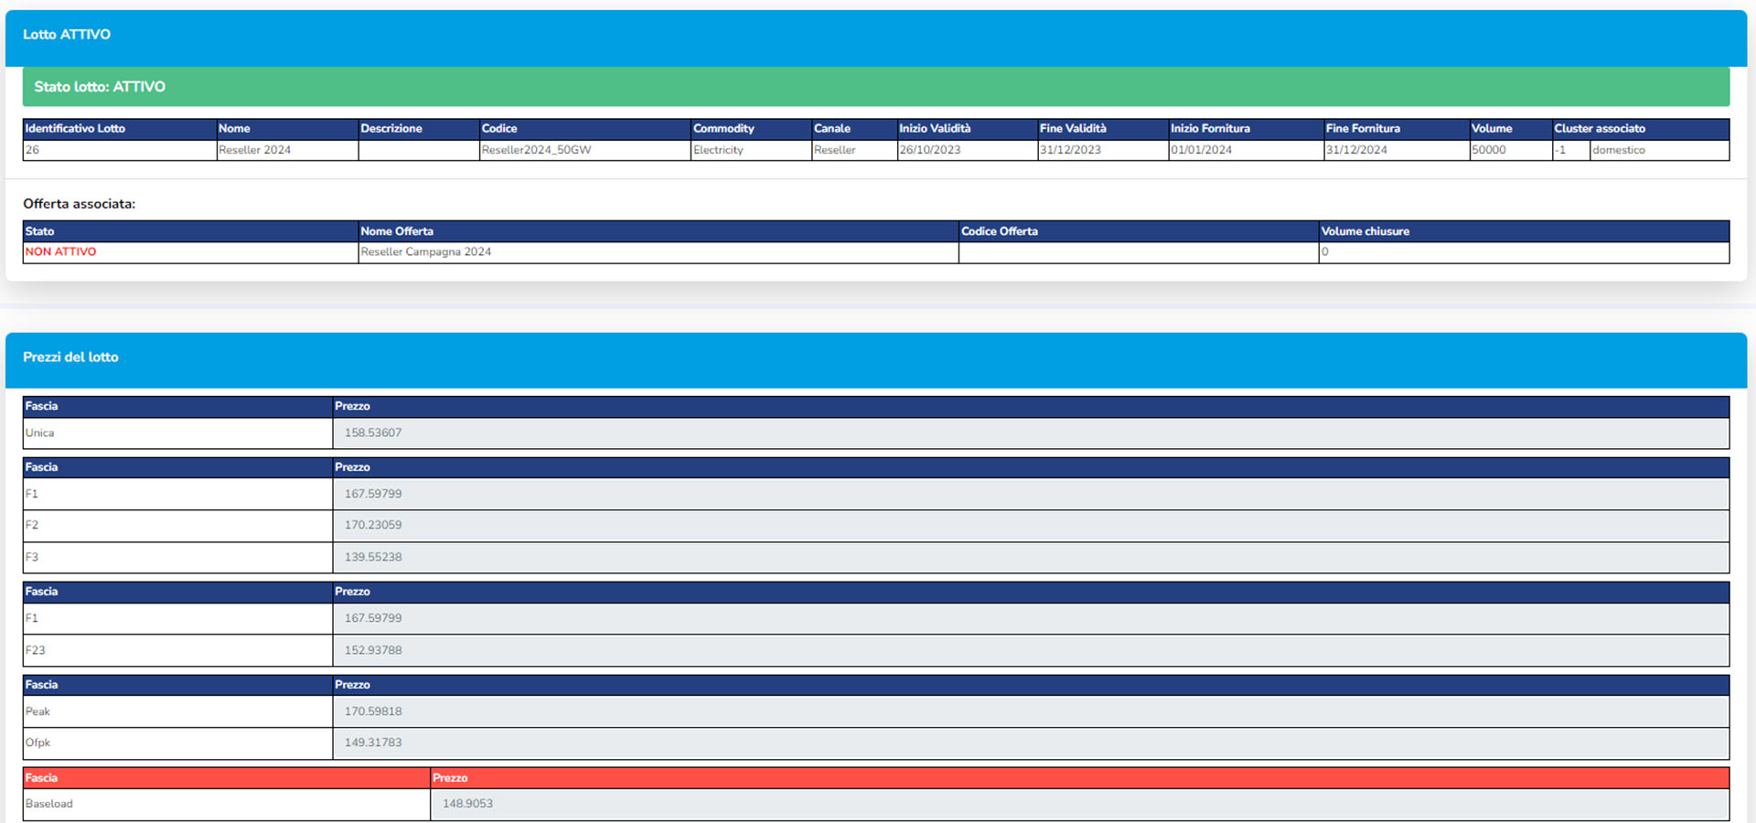
Task: Click the Identificativo Lotto column header
Action: [76, 129]
